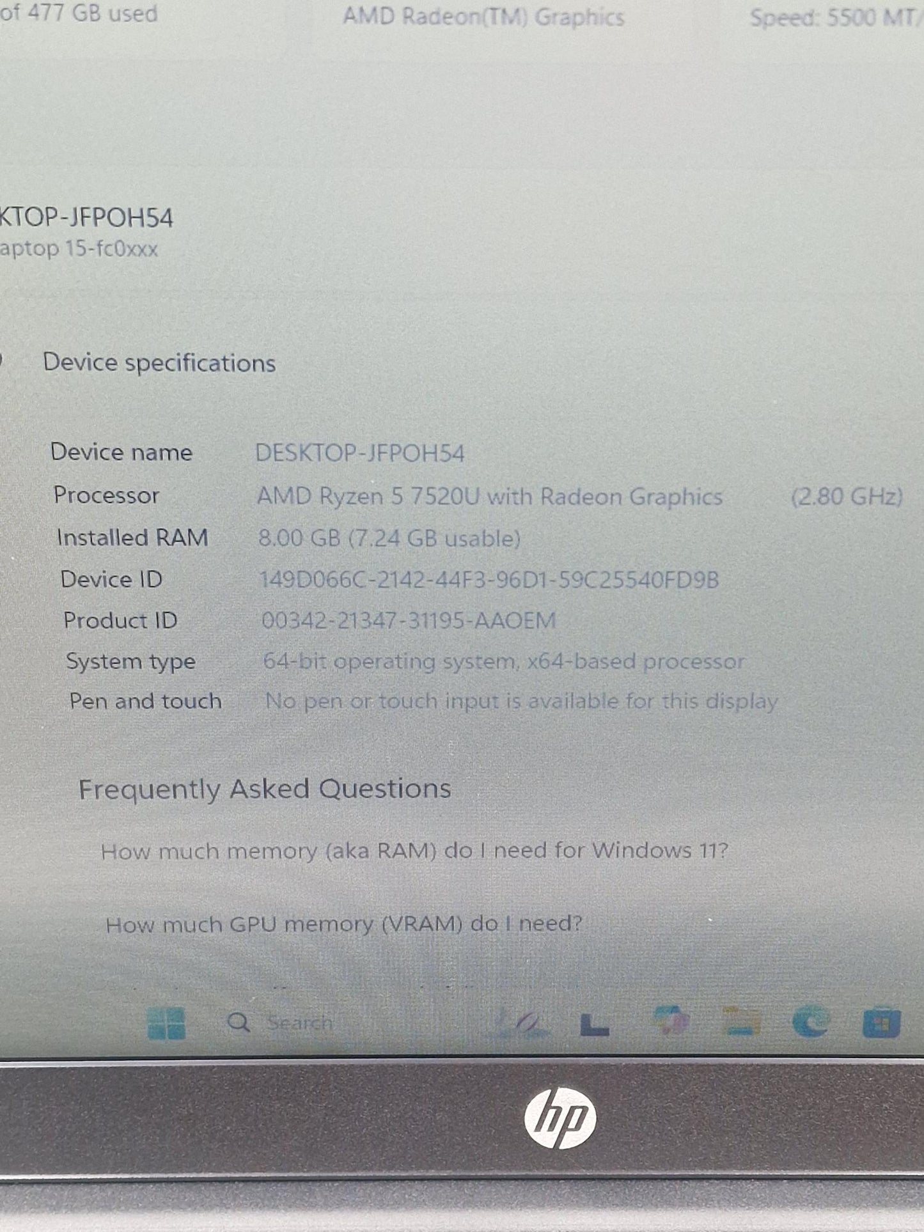Click the header device name KTOP-JFPOH54

point(86,218)
